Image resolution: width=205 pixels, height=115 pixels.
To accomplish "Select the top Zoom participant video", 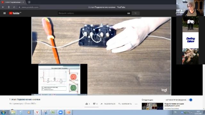I will tap(191, 8).
